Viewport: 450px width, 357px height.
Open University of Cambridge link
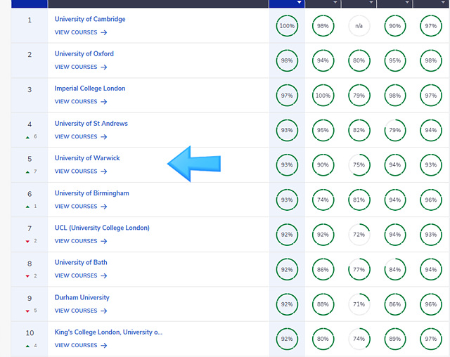(90, 19)
